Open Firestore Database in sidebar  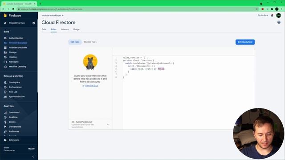click(x=18, y=43)
